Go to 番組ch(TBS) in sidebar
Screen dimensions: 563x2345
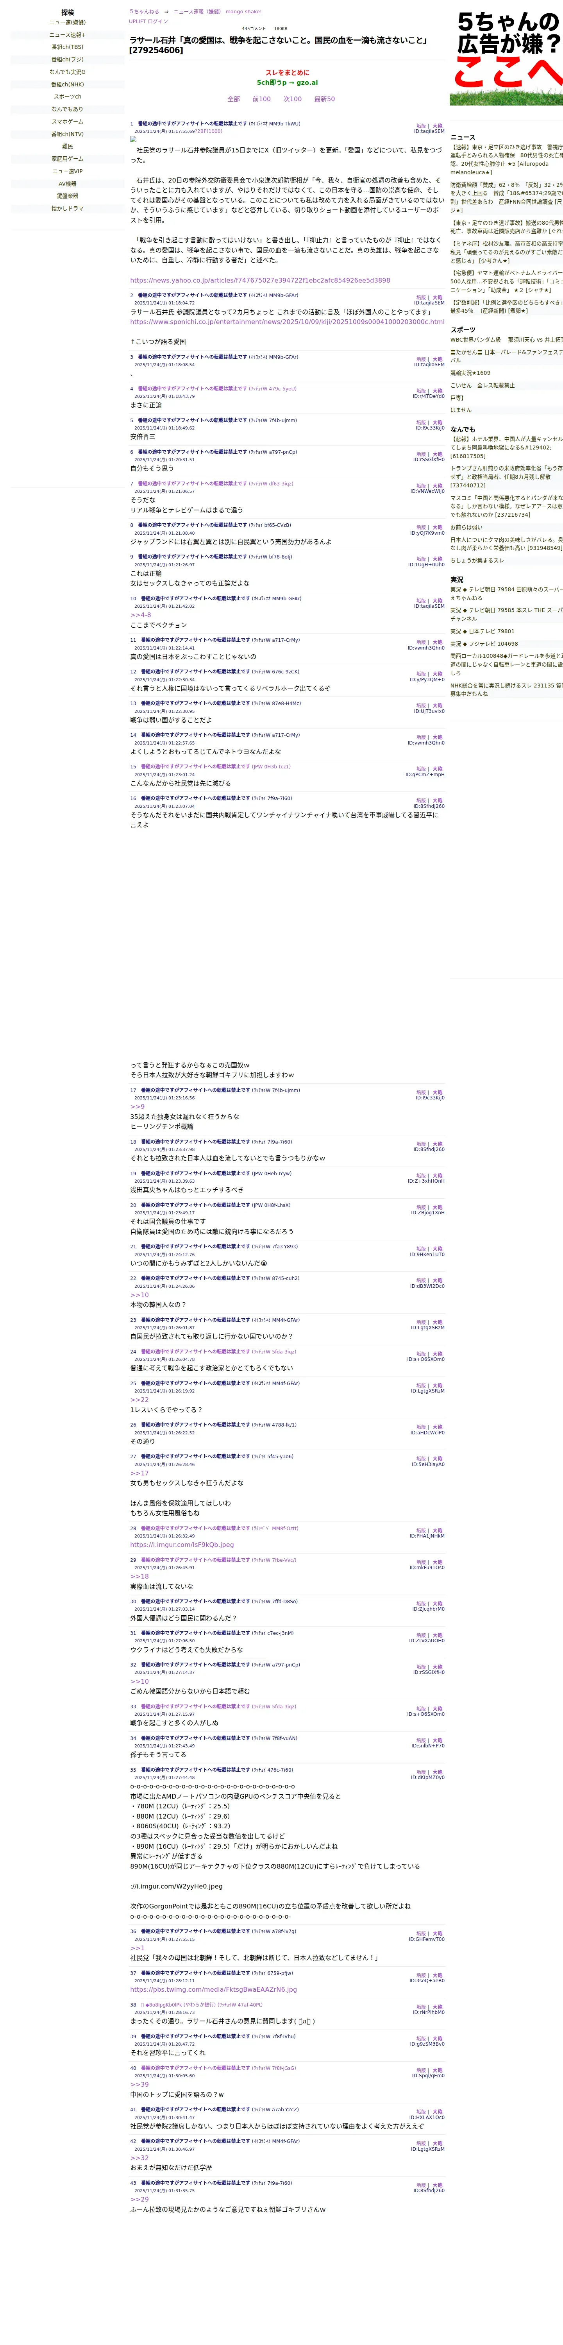coord(67,47)
